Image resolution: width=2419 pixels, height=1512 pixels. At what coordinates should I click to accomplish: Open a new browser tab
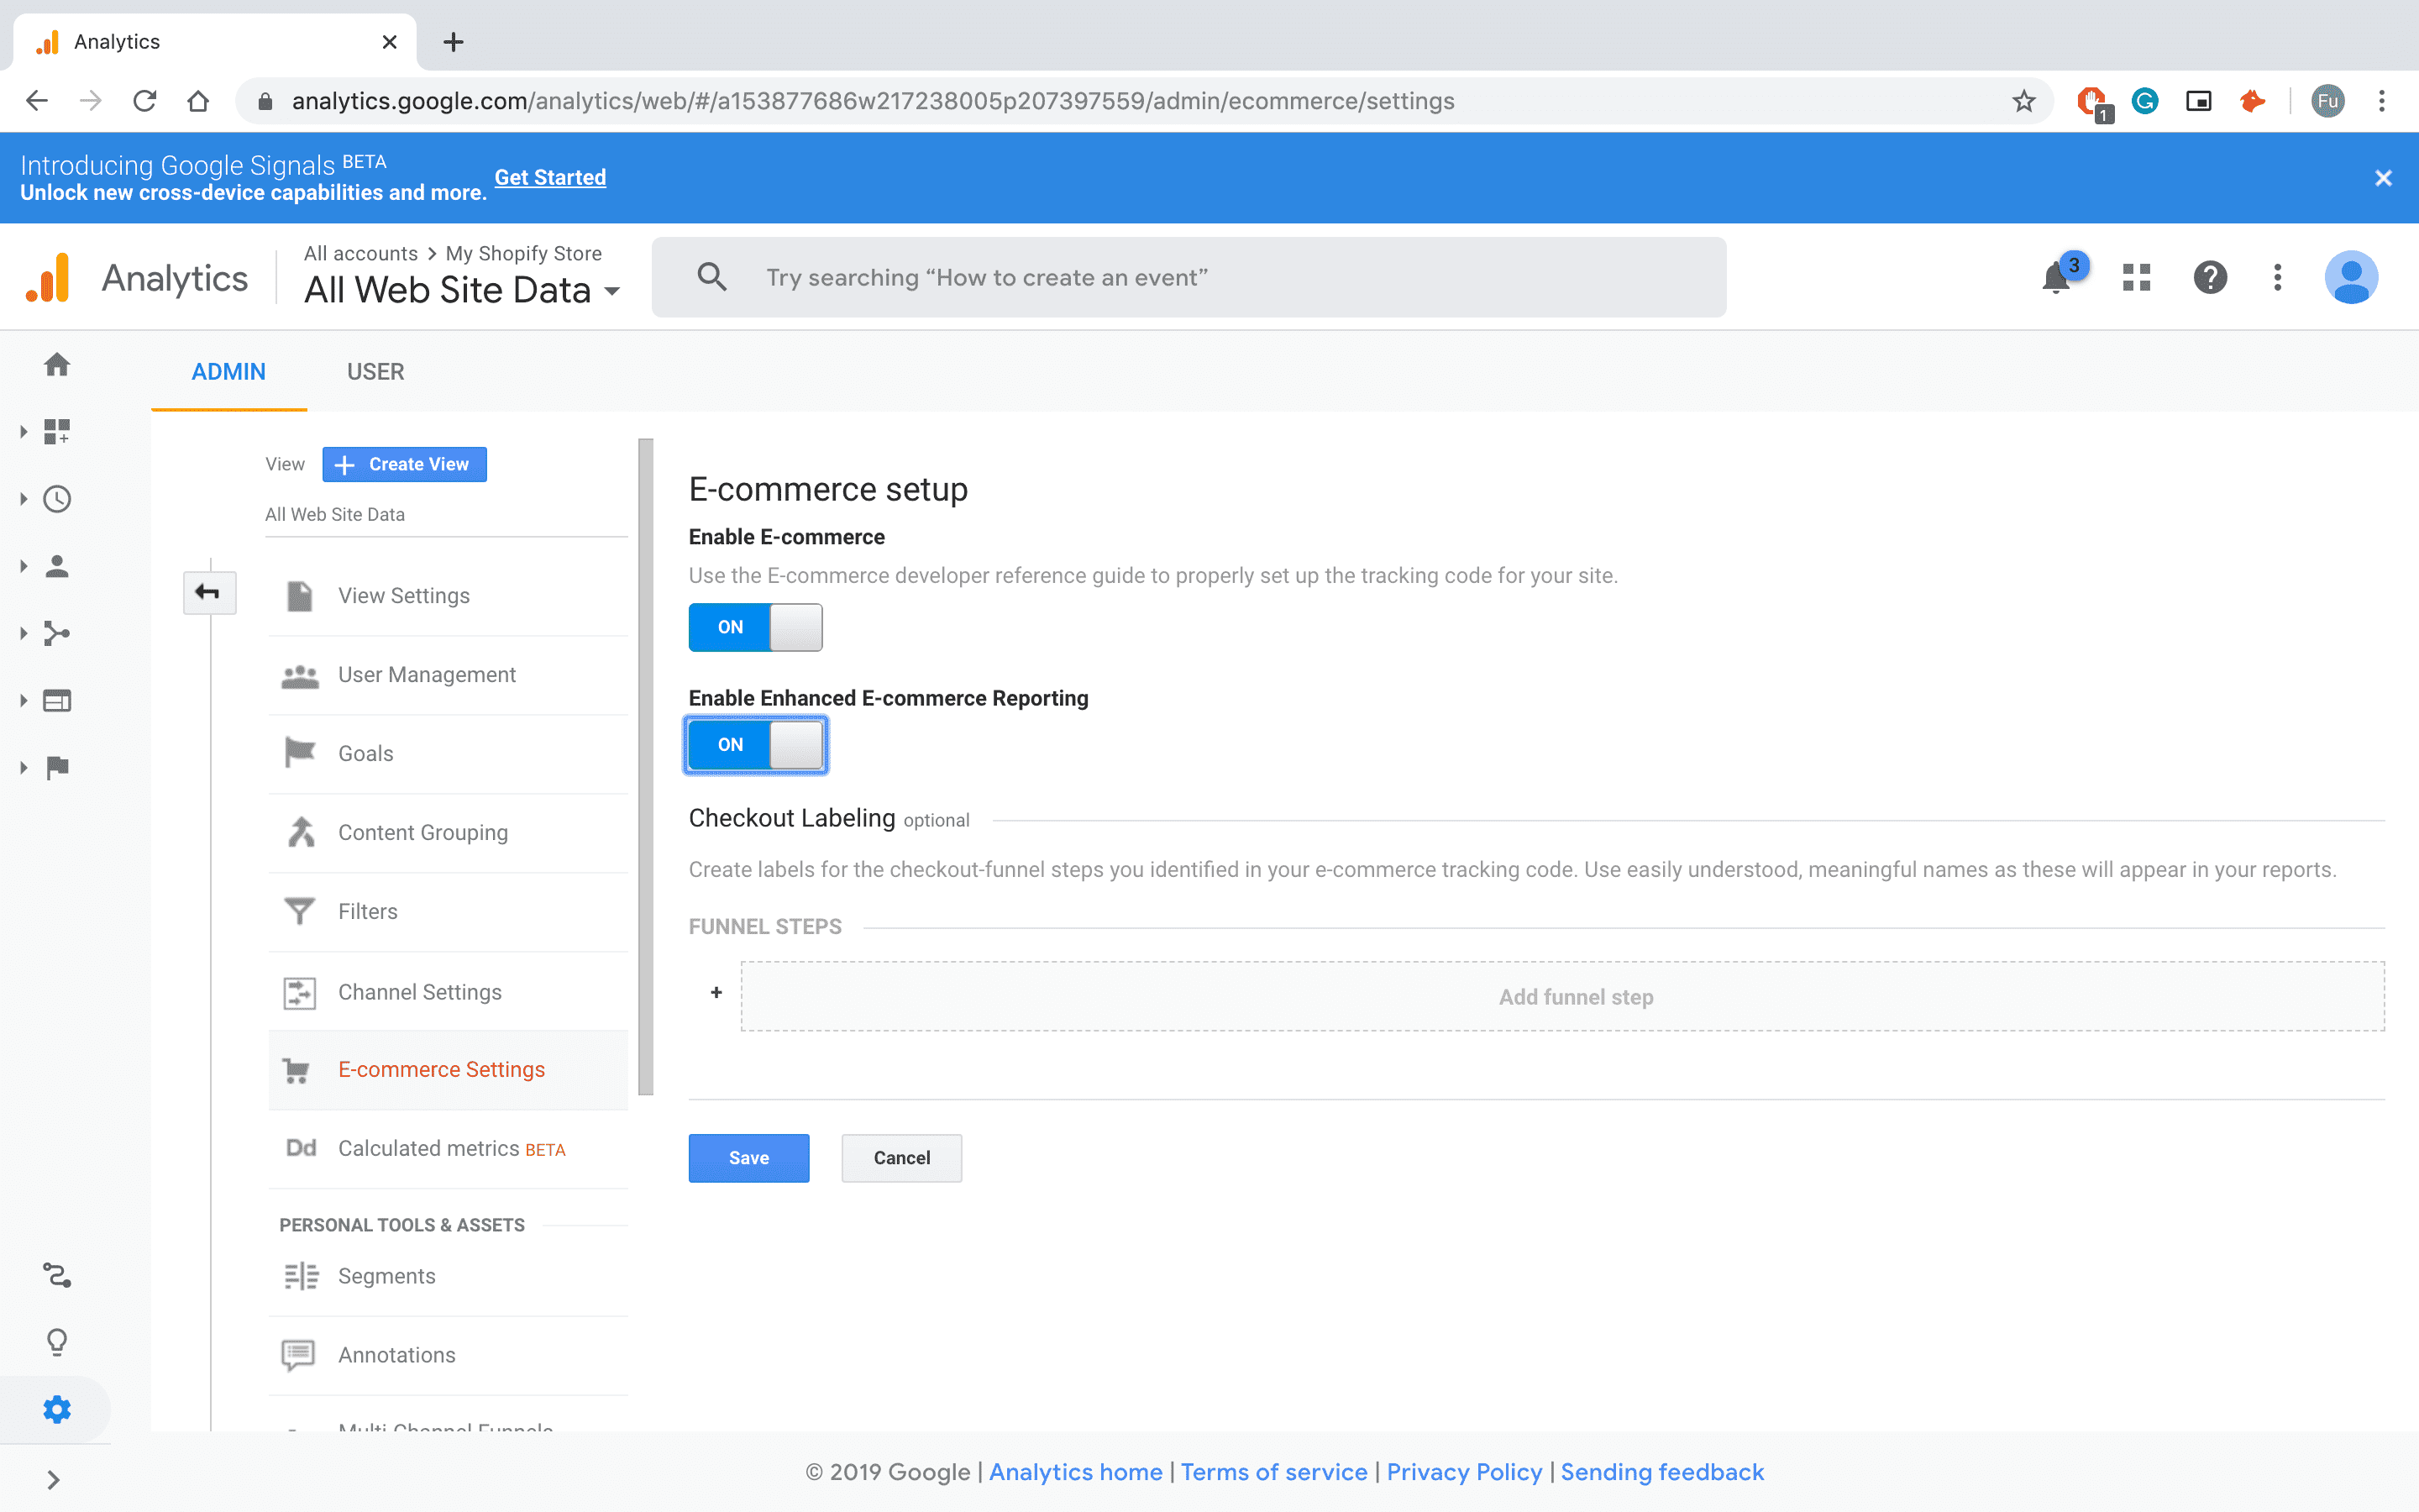[453, 42]
